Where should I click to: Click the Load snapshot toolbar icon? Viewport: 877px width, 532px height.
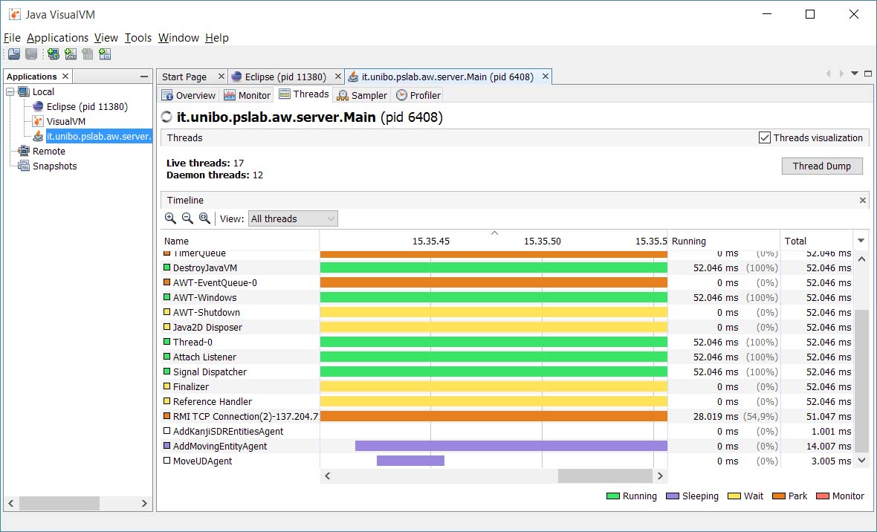(14, 54)
